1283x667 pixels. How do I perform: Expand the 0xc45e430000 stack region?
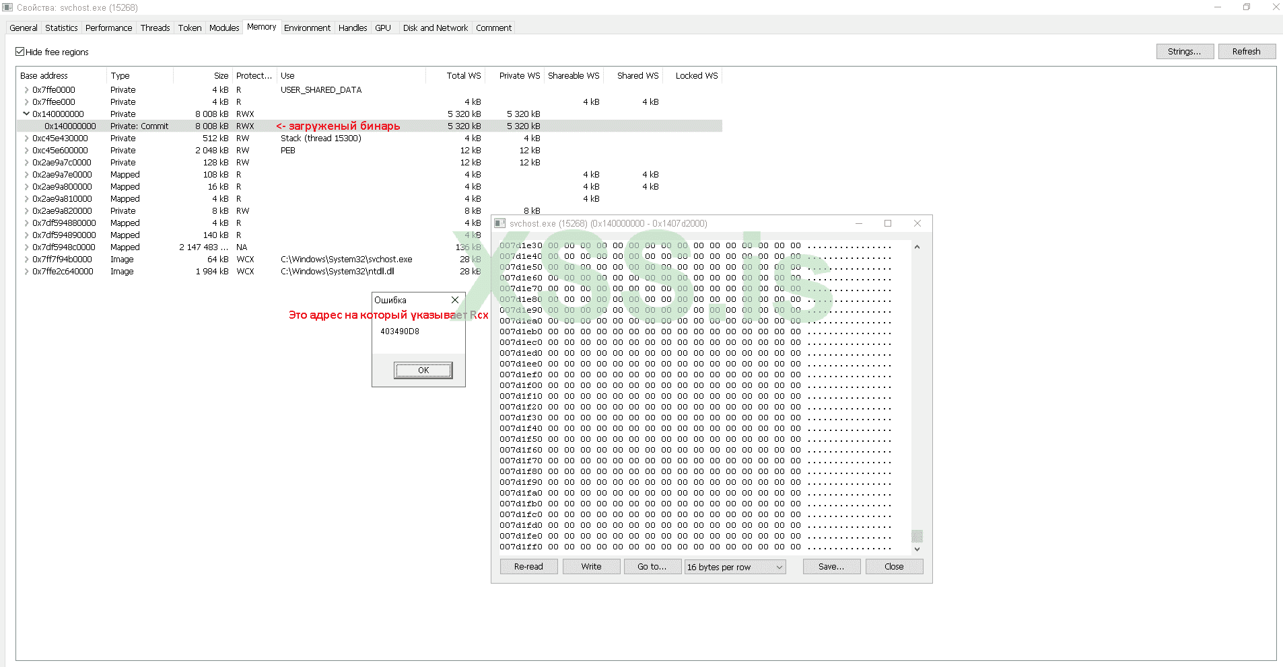[26, 139]
